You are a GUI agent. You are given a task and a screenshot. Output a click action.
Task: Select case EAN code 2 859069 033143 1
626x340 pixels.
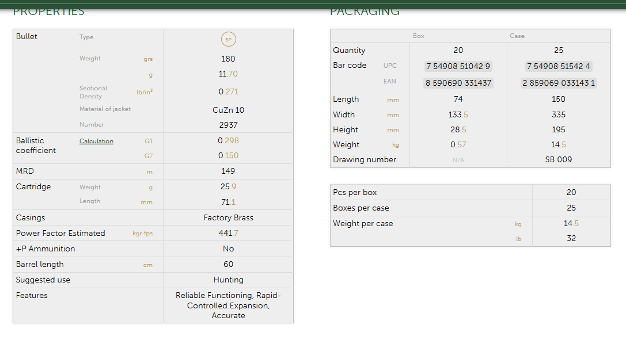[558, 83]
